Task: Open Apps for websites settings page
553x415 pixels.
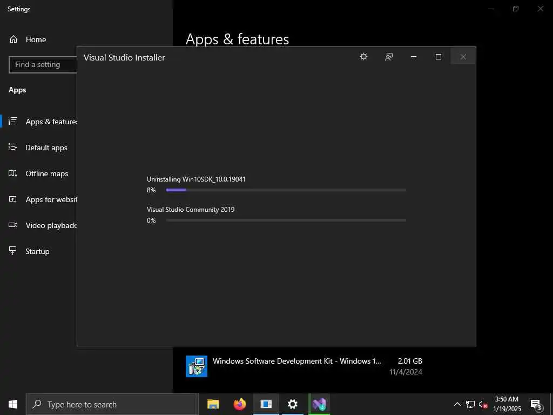Action: pyautogui.click(x=38, y=199)
